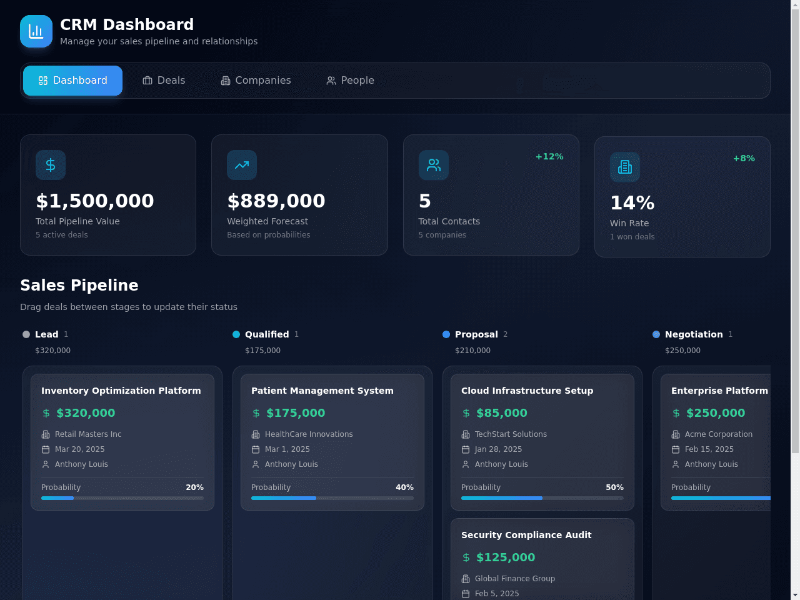Click dollar icon beside $85,000

pos(466,413)
